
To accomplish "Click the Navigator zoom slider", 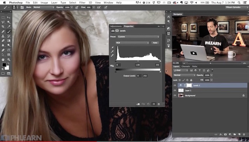I will [210, 63].
